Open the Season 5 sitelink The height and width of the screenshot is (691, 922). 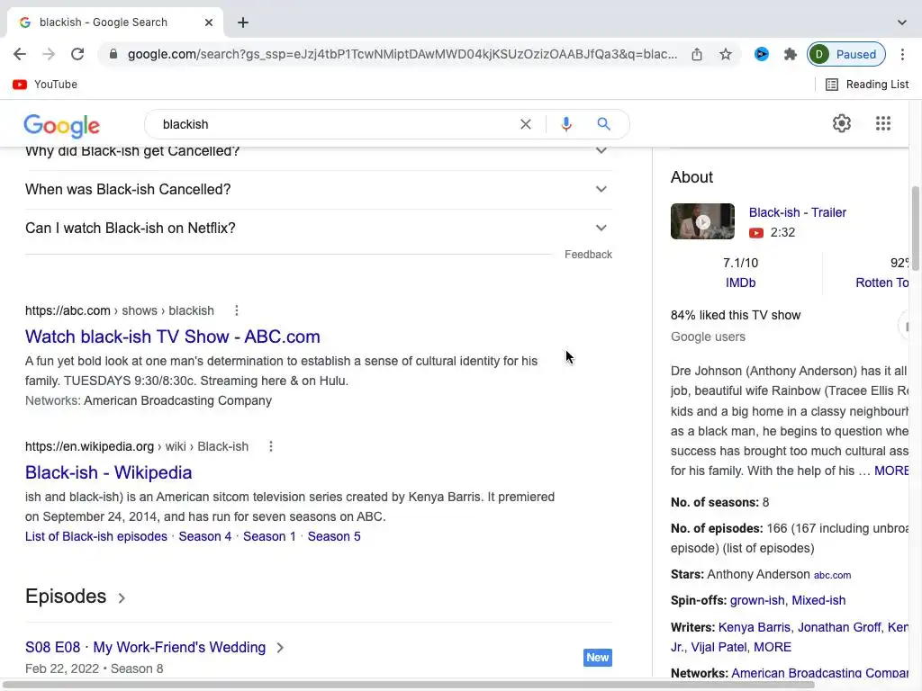coord(334,536)
